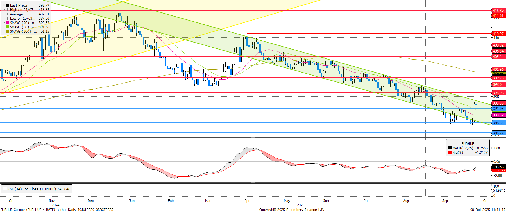Select the Low marker icon in legend

click(x=7, y=18)
